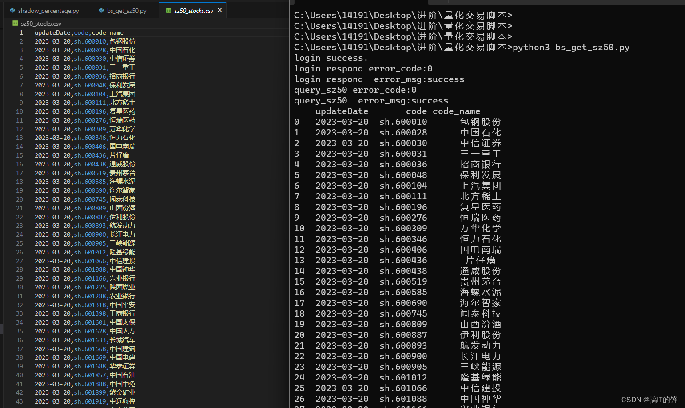This screenshot has height=408, width=685.
Task: Click the CSV row with 工商银行
Action: (85, 313)
